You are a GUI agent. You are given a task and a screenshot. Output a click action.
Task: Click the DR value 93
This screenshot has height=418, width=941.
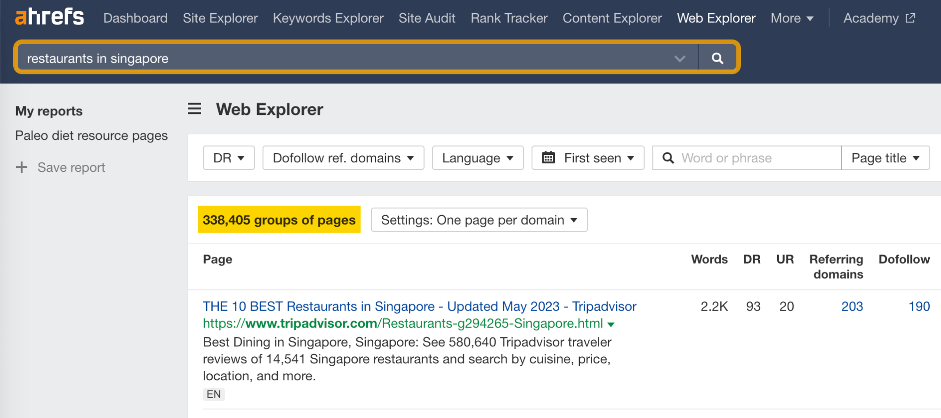click(753, 306)
